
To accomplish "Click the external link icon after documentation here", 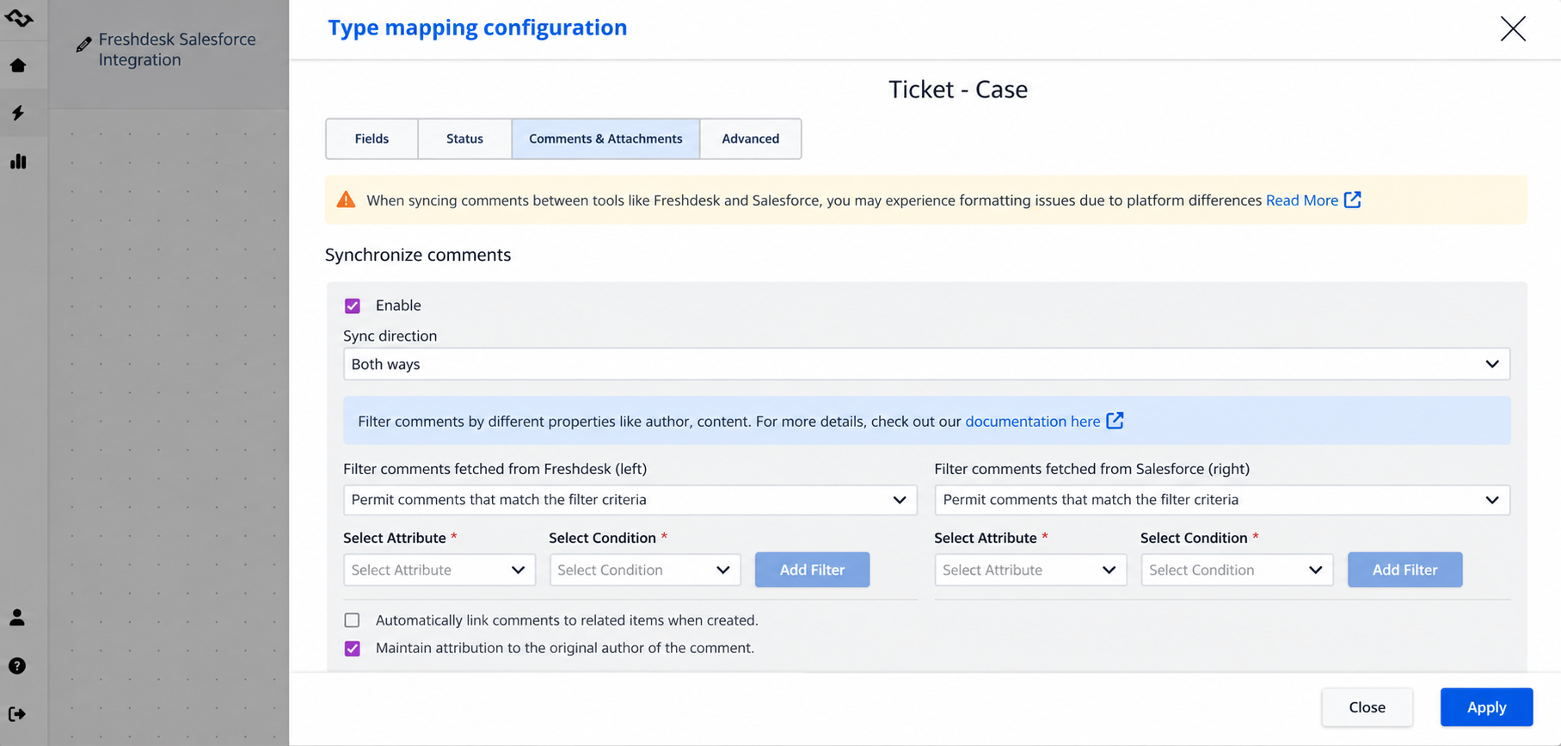I will pos(1115,421).
